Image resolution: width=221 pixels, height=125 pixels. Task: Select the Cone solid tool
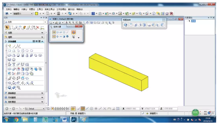(27, 55)
